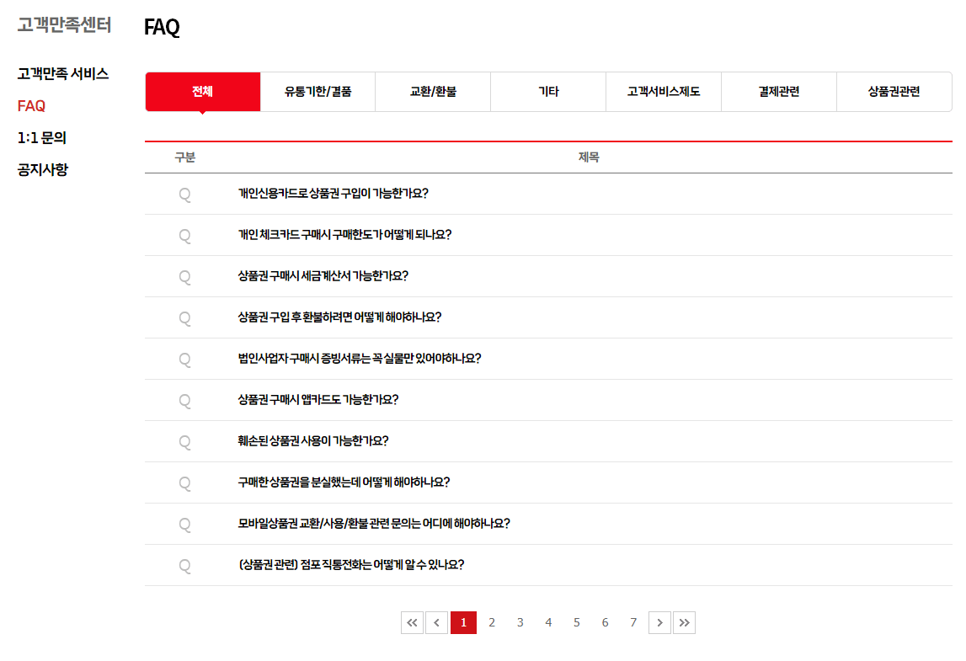Click the Q icon next to 훼손된 상품권 question
This screenshot has height=661, width=966.
click(184, 441)
